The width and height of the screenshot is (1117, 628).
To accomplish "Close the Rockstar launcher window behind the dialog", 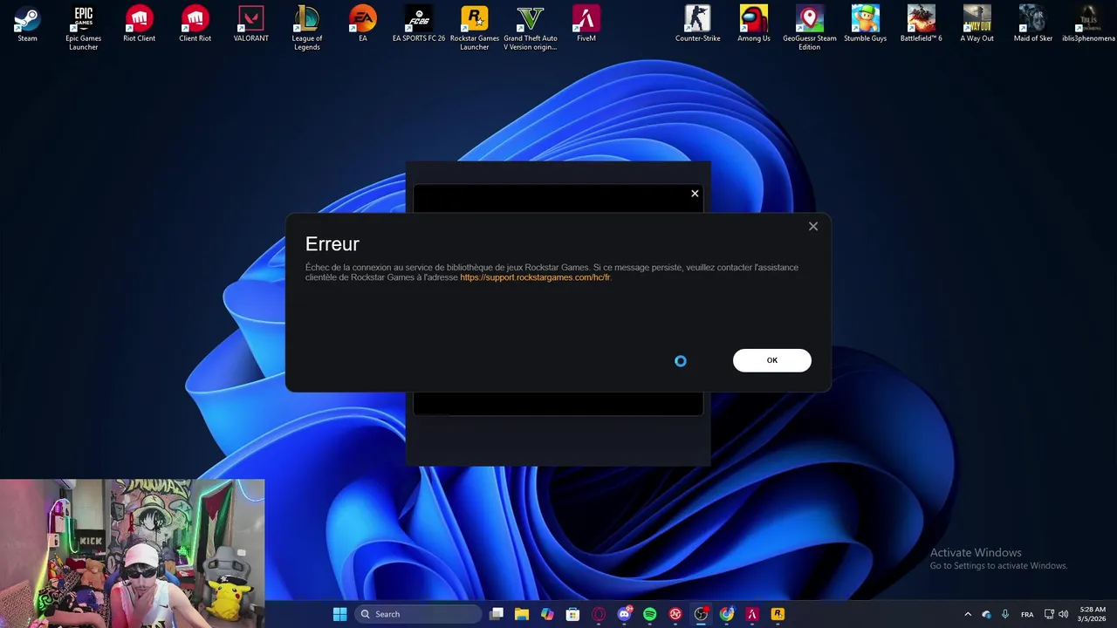I will 695,194.
